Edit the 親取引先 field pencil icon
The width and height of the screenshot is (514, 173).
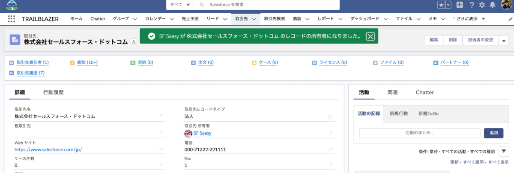tap(161, 132)
